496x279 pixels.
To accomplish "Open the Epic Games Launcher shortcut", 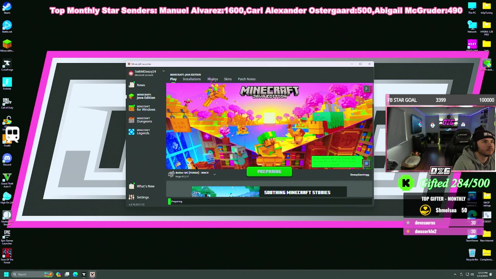I will click(x=7, y=237).
